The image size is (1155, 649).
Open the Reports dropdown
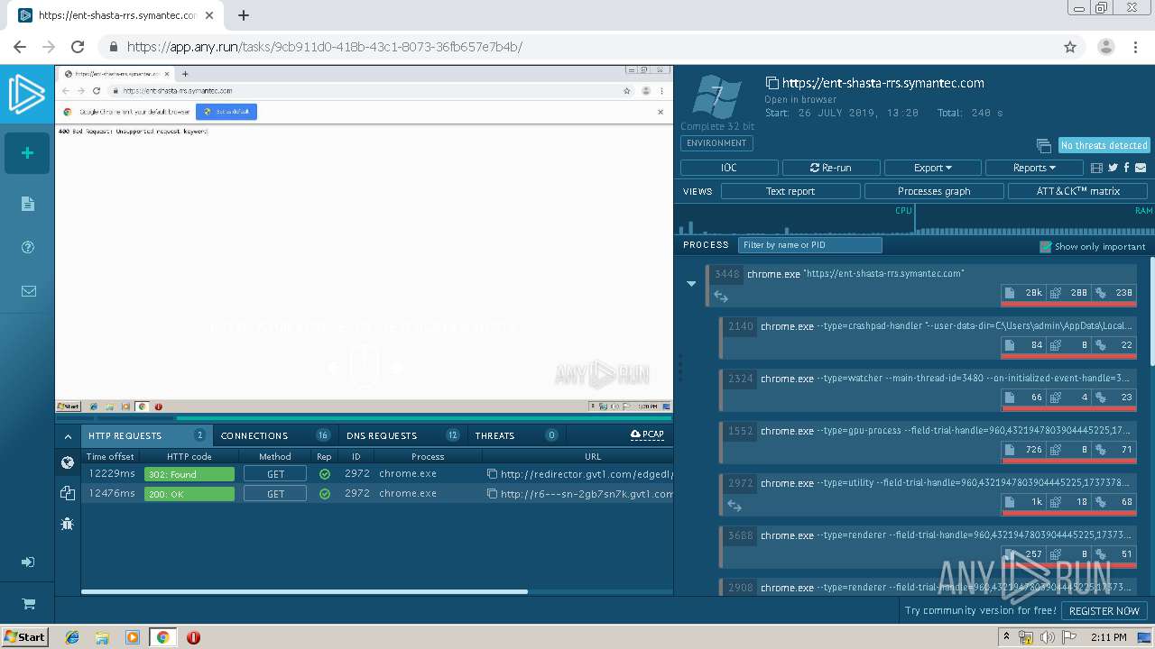(x=1034, y=168)
